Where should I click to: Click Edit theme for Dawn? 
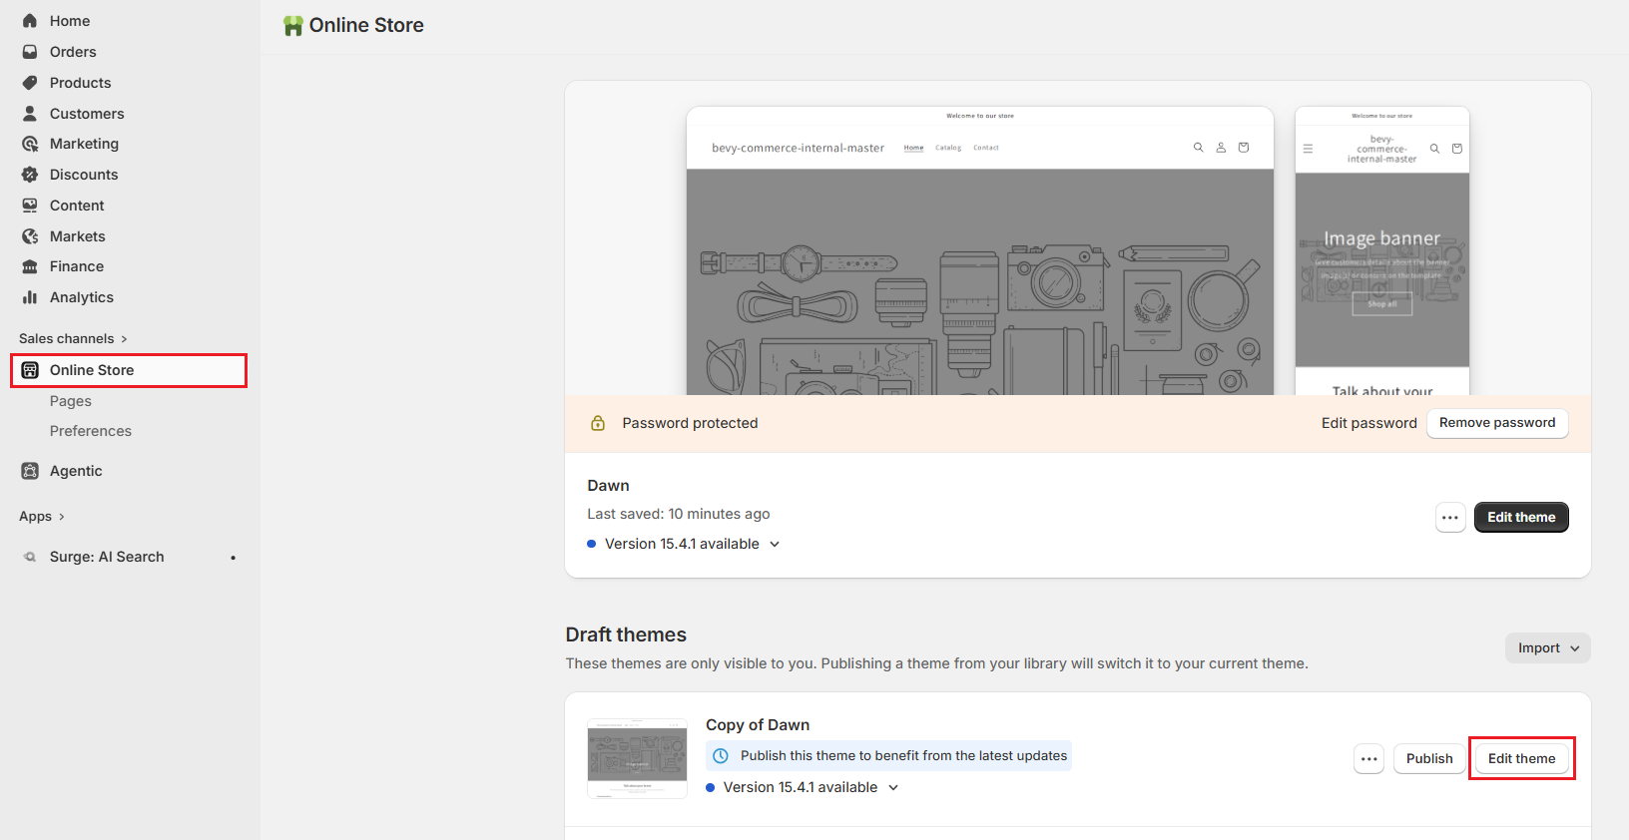click(x=1521, y=518)
